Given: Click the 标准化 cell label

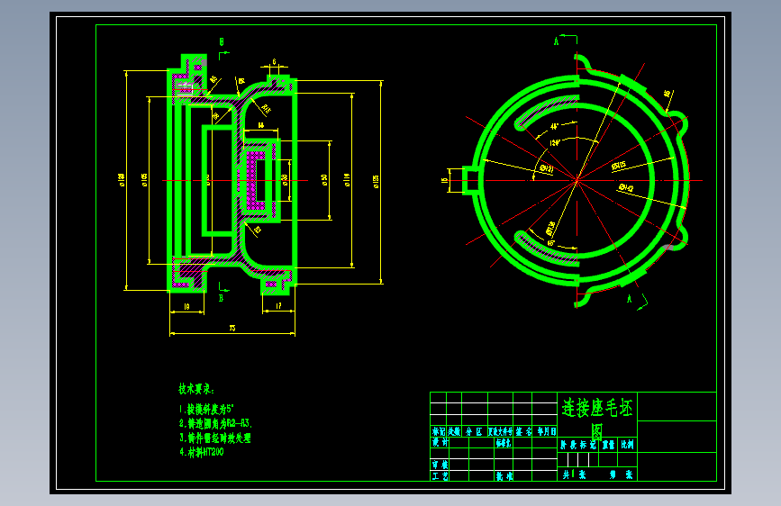Looking at the screenshot, I should (504, 443).
